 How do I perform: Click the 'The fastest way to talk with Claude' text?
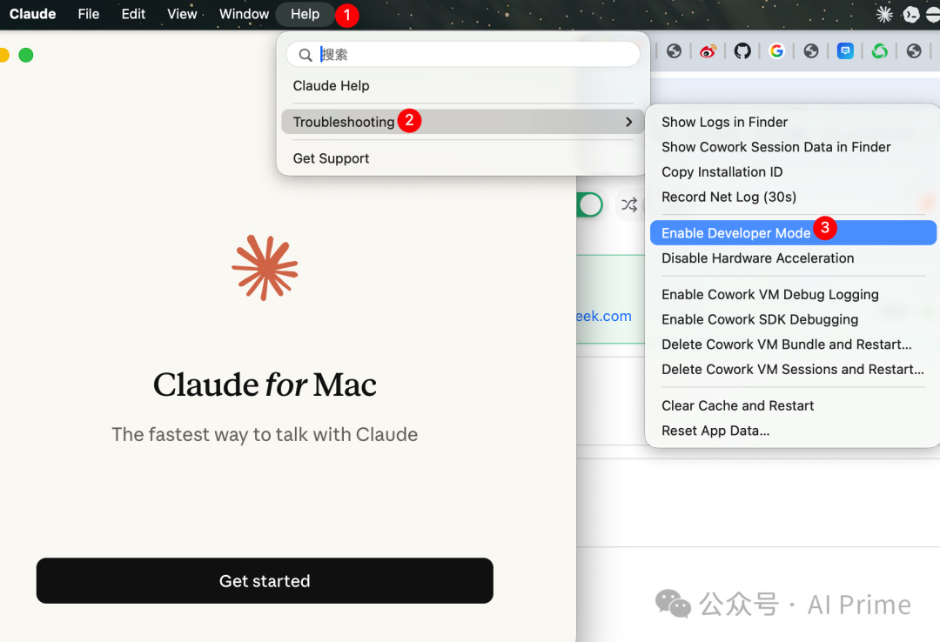tap(265, 435)
